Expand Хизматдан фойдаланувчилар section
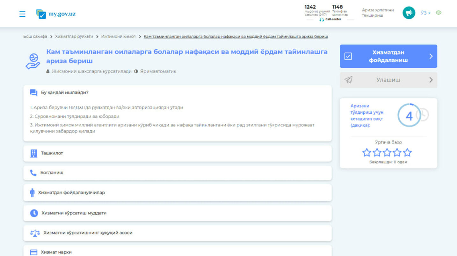This screenshot has width=457, height=256. coord(178,193)
